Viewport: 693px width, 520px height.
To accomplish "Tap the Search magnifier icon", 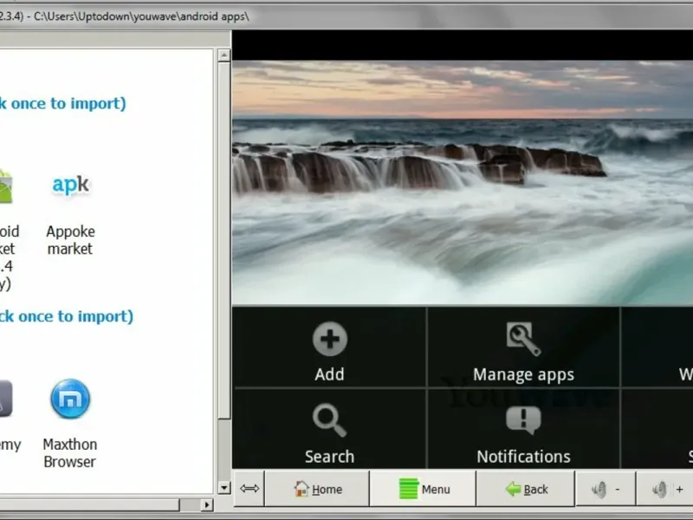I will 330,420.
